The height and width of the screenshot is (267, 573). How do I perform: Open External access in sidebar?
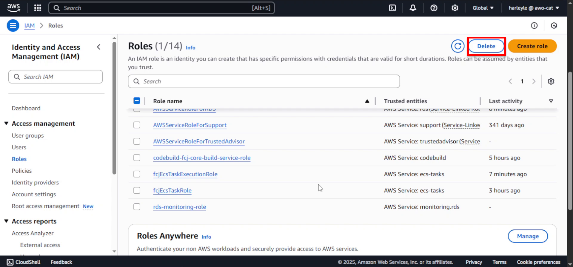[40, 245]
